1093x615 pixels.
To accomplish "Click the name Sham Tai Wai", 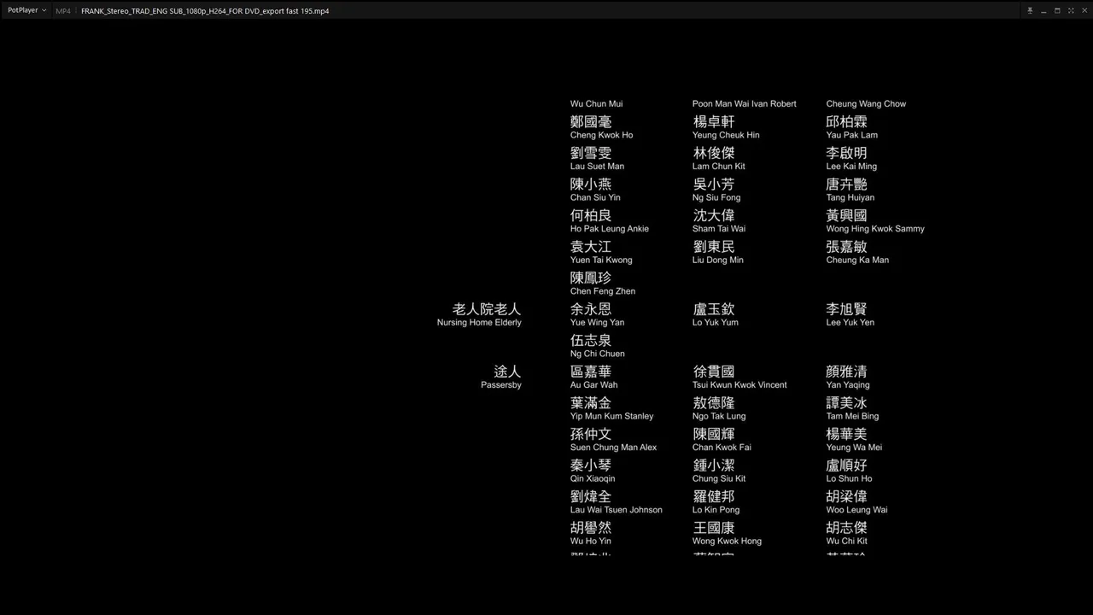I will tap(719, 229).
